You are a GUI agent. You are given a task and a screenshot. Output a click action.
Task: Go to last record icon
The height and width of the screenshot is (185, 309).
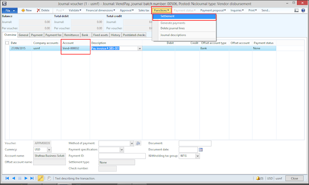tap(32, 178)
